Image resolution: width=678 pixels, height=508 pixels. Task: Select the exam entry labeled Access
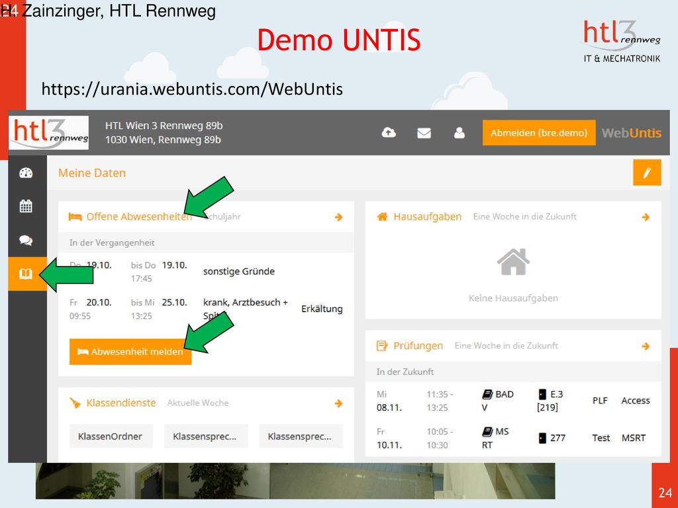(x=636, y=400)
